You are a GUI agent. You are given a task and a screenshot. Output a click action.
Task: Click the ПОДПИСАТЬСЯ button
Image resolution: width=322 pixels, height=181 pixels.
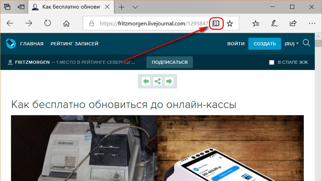click(169, 62)
